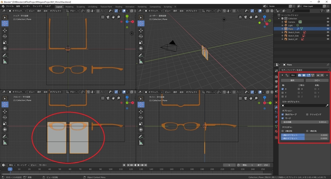331x179 pixels.
Task: Select the Rotate tool in top-view viewport
Action: tap(5, 36)
